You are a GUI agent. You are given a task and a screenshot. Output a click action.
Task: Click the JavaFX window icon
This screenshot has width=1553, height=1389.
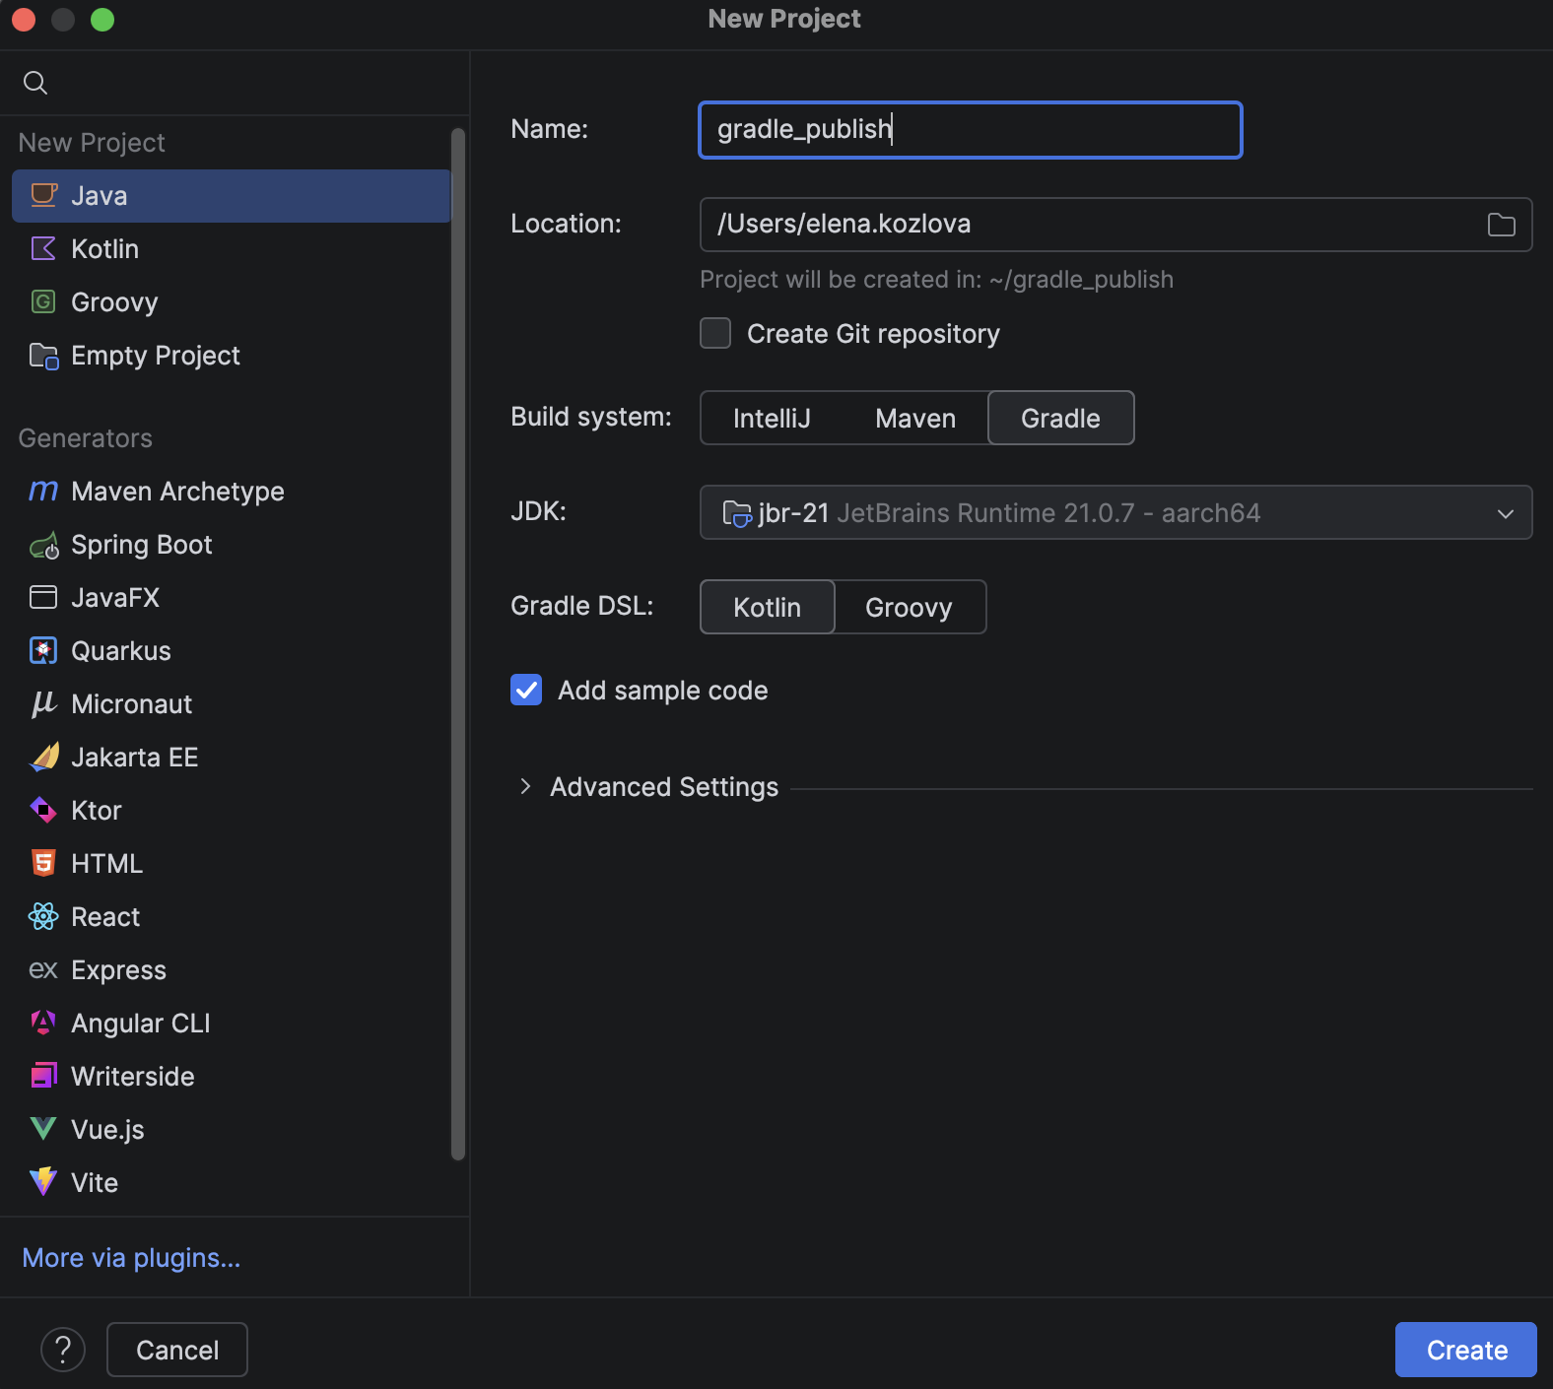(x=43, y=597)
